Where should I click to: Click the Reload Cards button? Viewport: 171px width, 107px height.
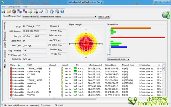(104, 17)
